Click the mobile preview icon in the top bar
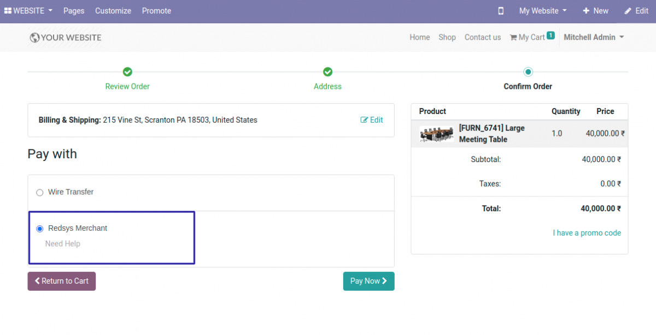Screen dimensions: 656x335 tap(501, 10)
